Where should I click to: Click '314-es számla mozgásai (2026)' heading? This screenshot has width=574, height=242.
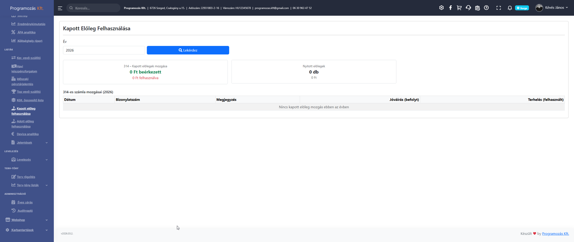click(88, 92)
